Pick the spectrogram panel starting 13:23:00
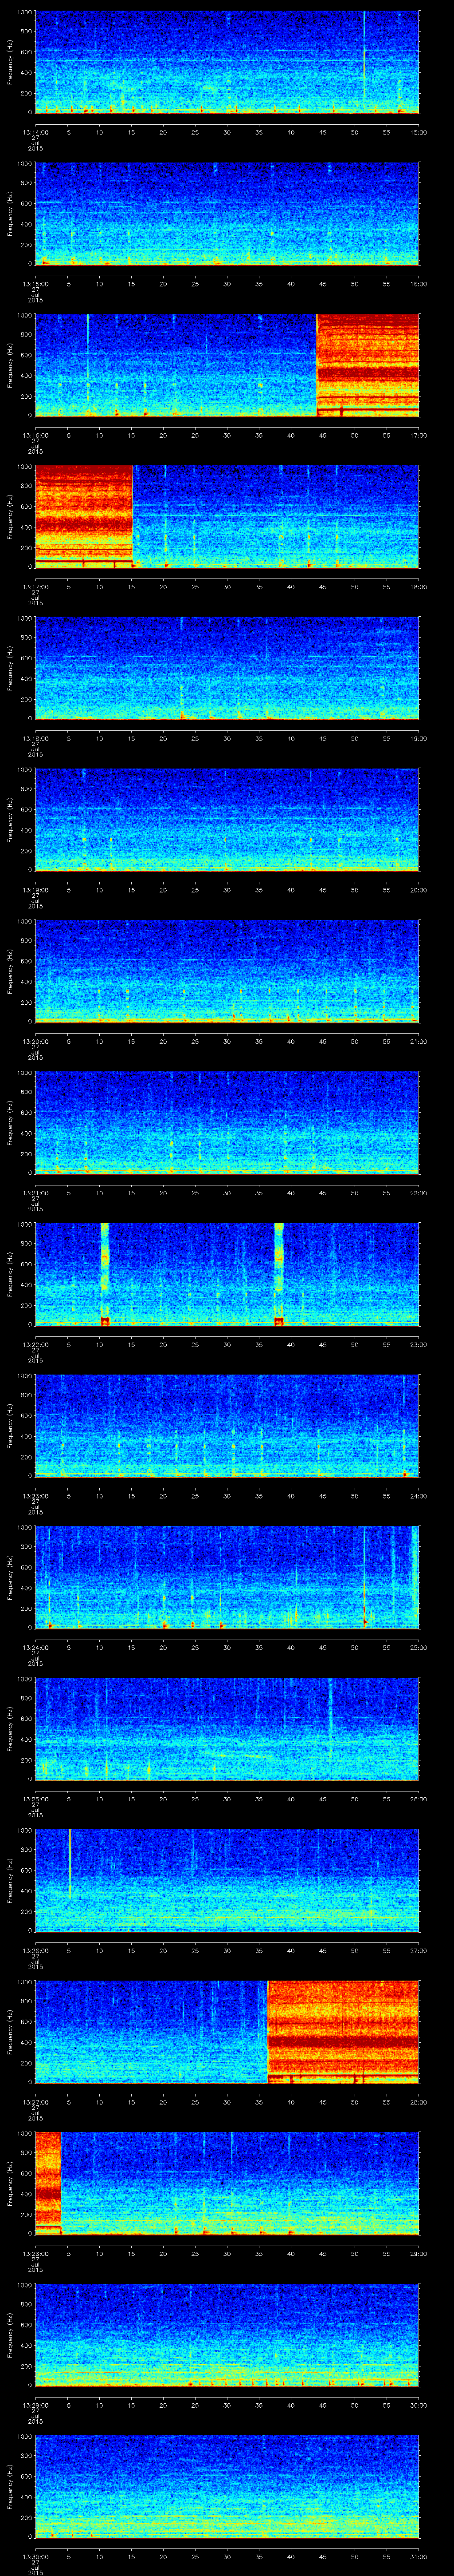Image resolution: width=454 pixels, height=2576 pixels. pos(227,1426)
